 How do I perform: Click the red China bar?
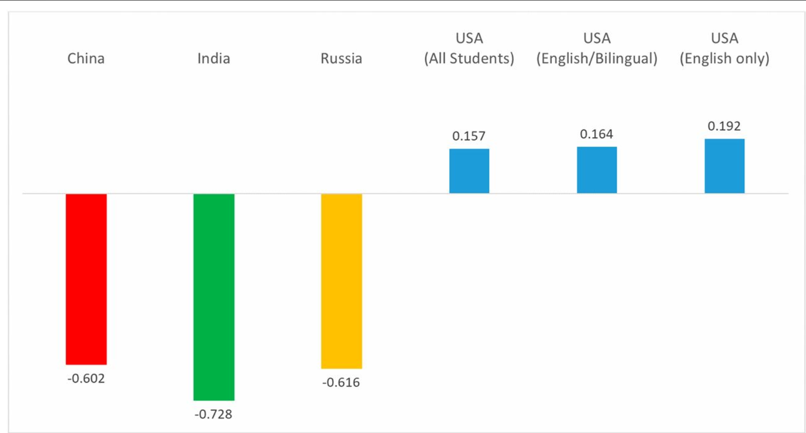tap(86, 279)
